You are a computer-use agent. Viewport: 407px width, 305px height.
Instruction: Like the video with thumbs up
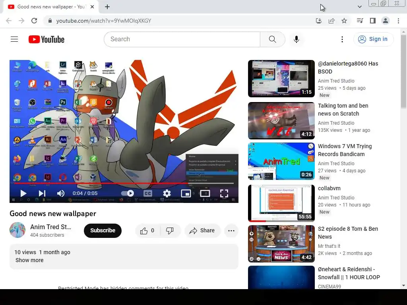[147, 231]
